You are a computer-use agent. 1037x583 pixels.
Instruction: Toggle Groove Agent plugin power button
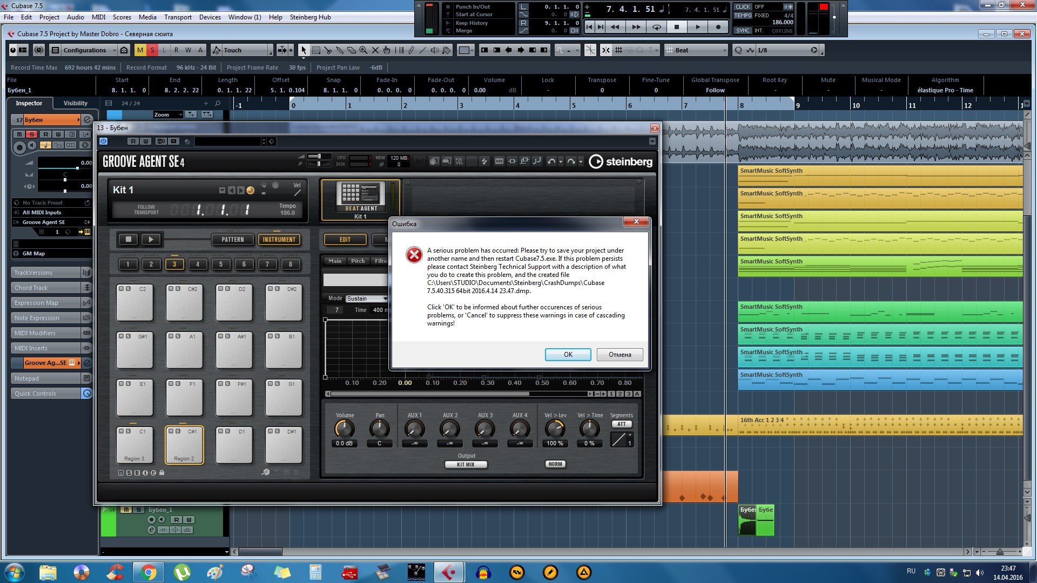(104, 141)
